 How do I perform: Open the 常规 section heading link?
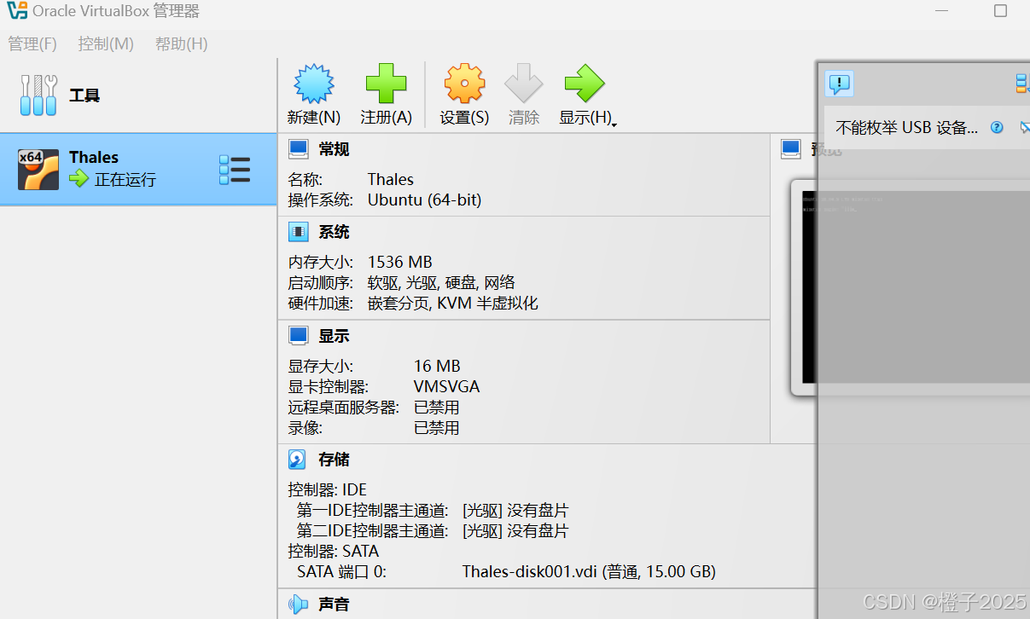[334, 149]
